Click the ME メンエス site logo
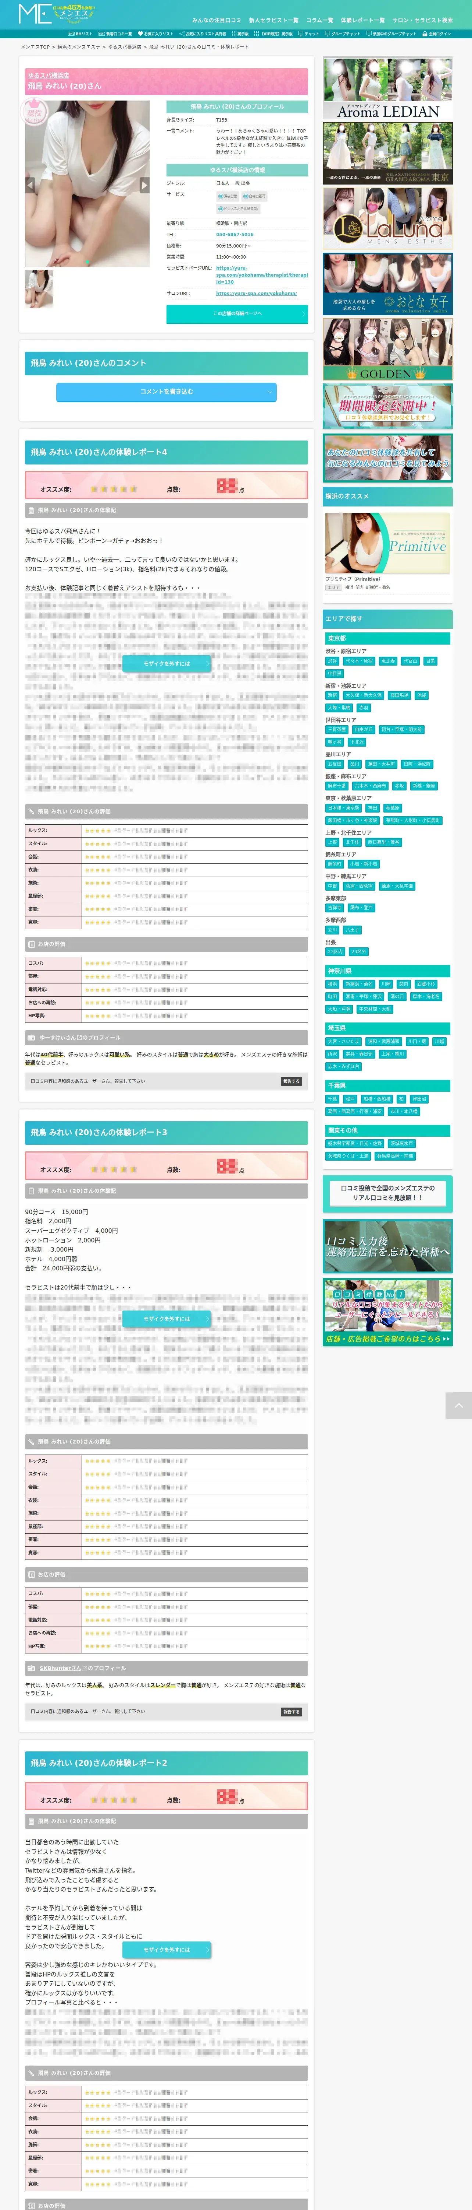Viewport: 472px width, 2210px height. [58, 13]
